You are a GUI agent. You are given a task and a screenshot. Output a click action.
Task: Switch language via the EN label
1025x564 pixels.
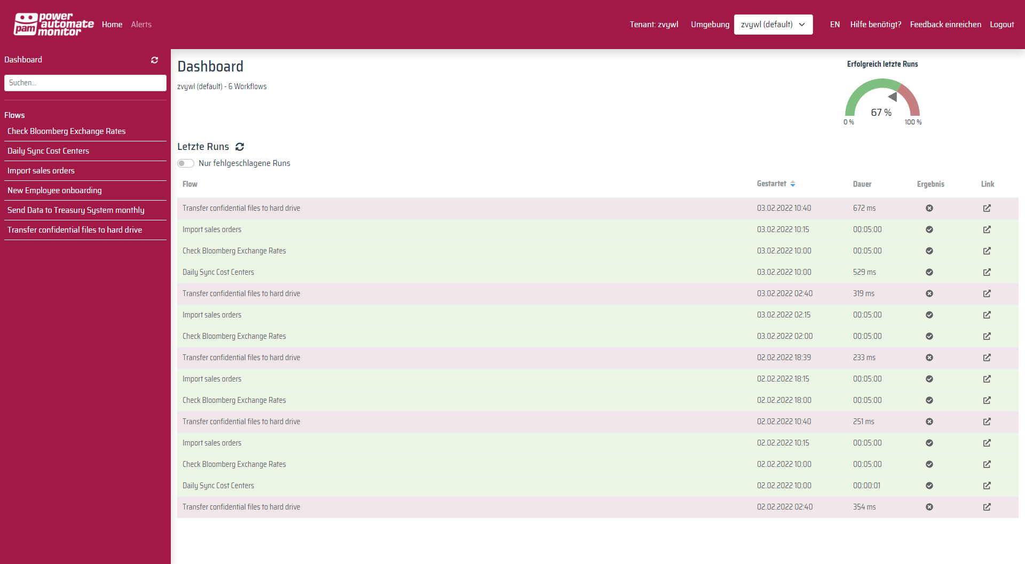[x=834, y=25]
